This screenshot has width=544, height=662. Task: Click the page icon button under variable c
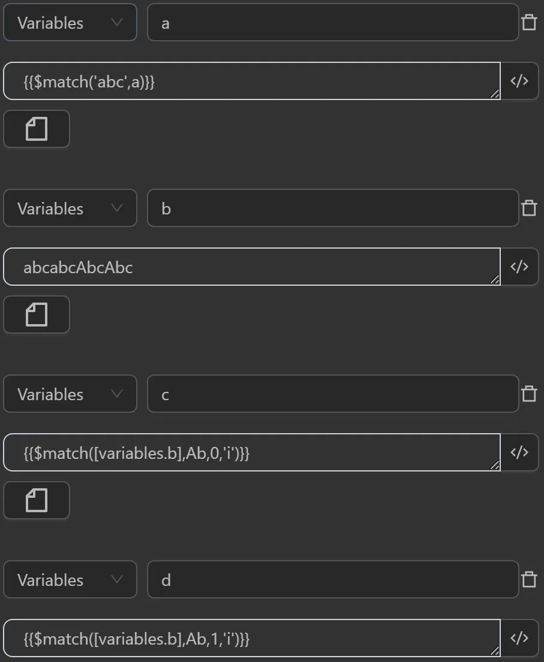pos(37,500)
